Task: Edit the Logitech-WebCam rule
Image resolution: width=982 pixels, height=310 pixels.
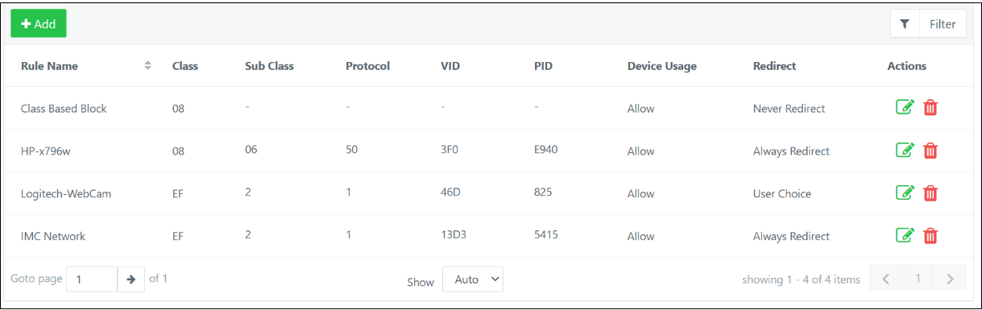Action: tap(905, 192)
